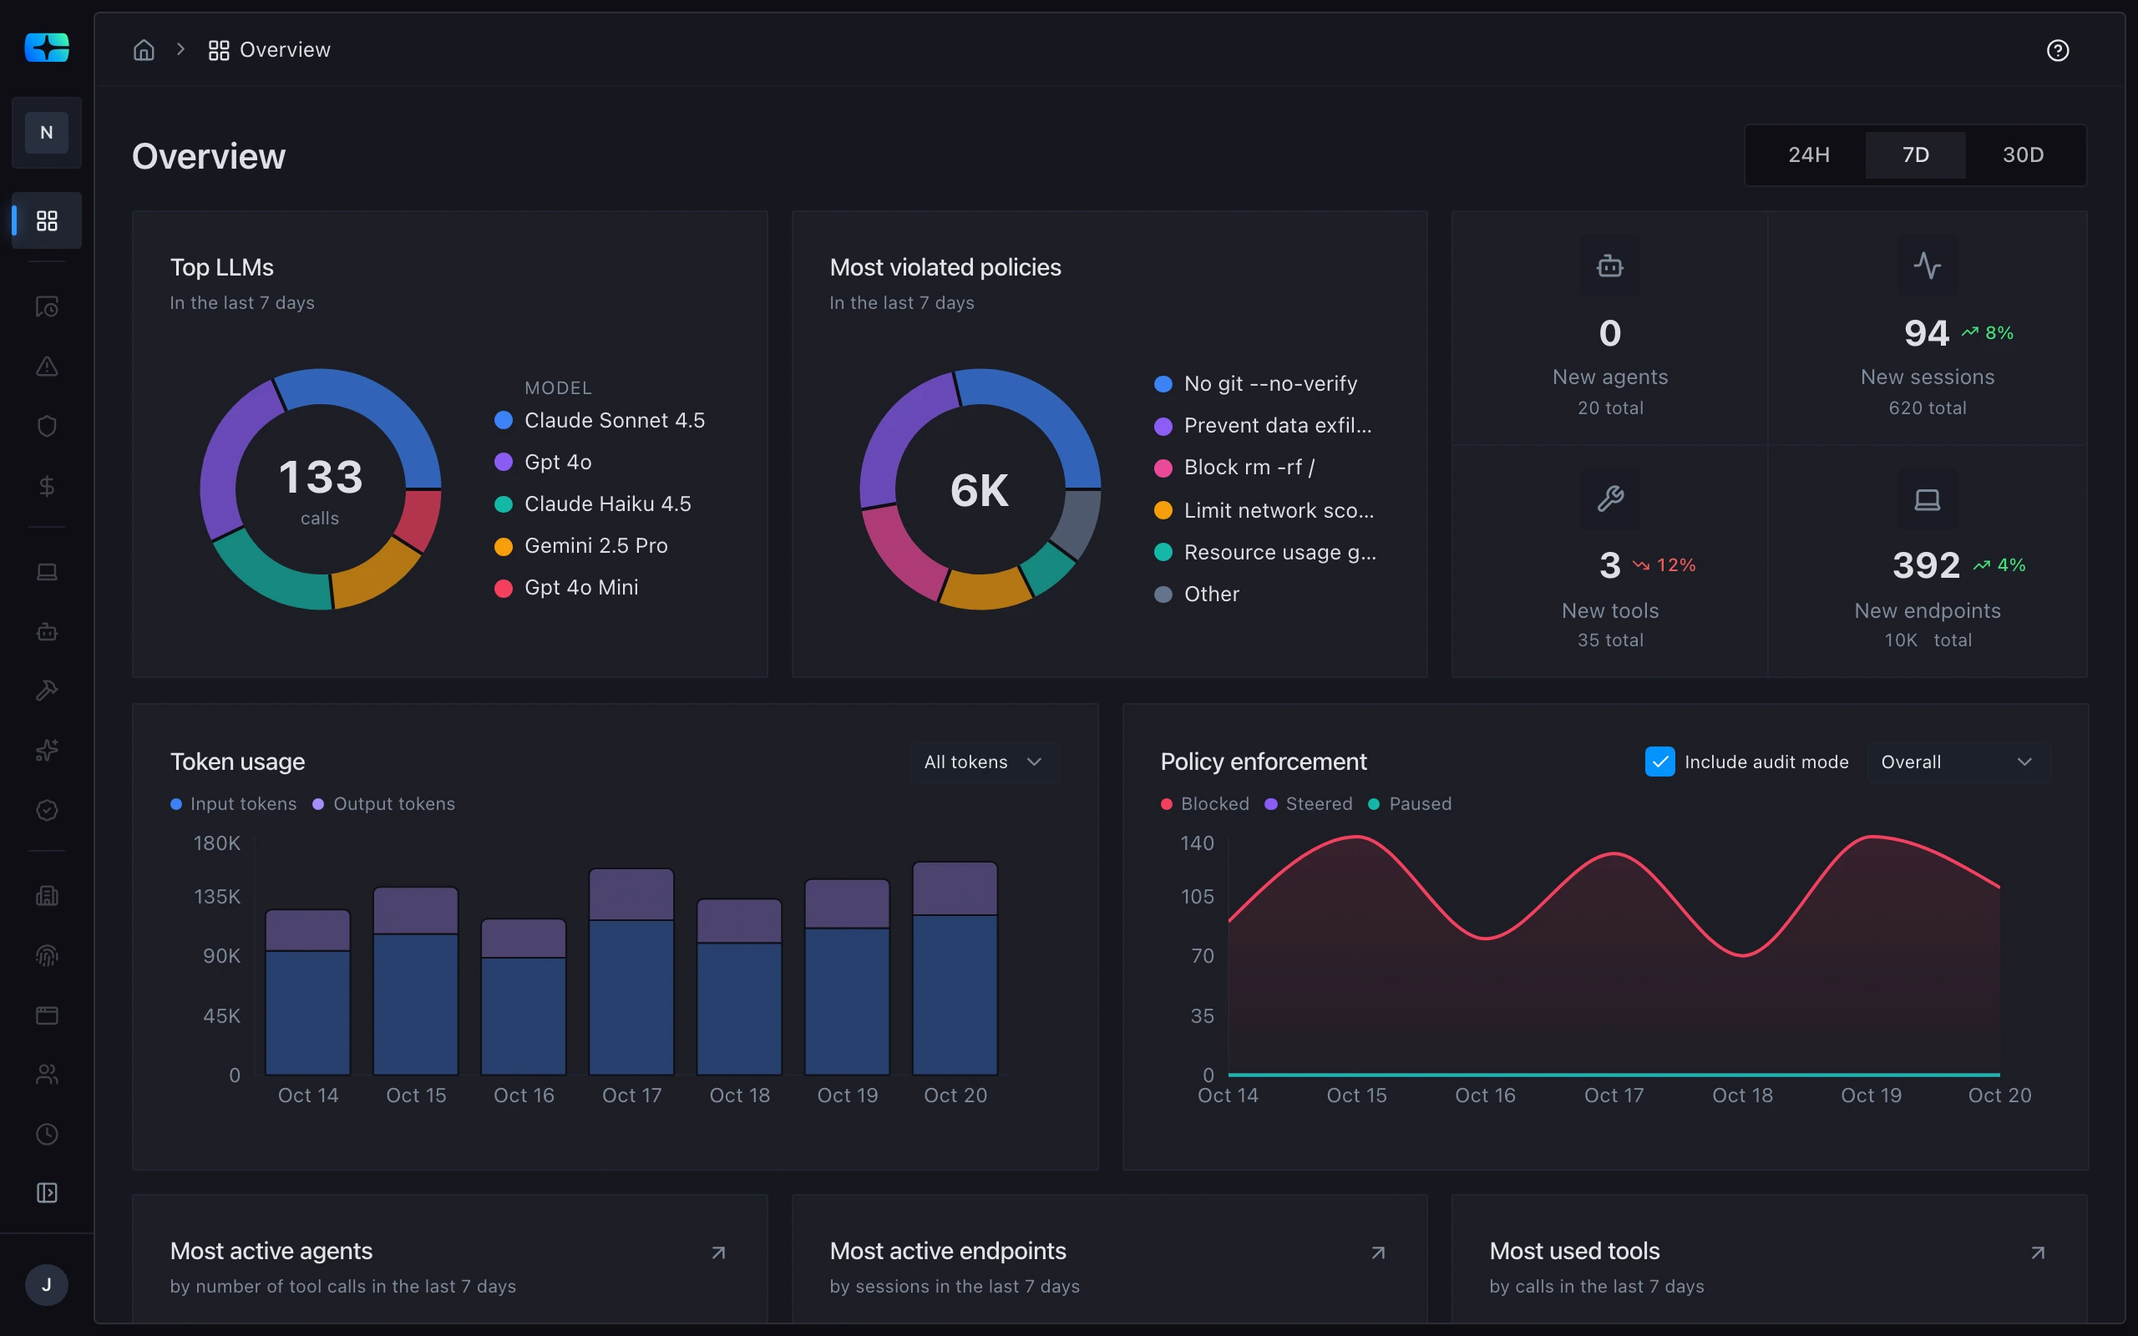This screenshot has height=1336, width=2138.
Task: Click the laptop icon above New endpoints
Action: click(x=1927, y=499)
